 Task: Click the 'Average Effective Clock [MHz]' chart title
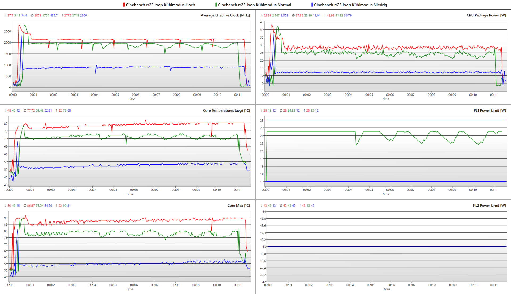(225, 15)
